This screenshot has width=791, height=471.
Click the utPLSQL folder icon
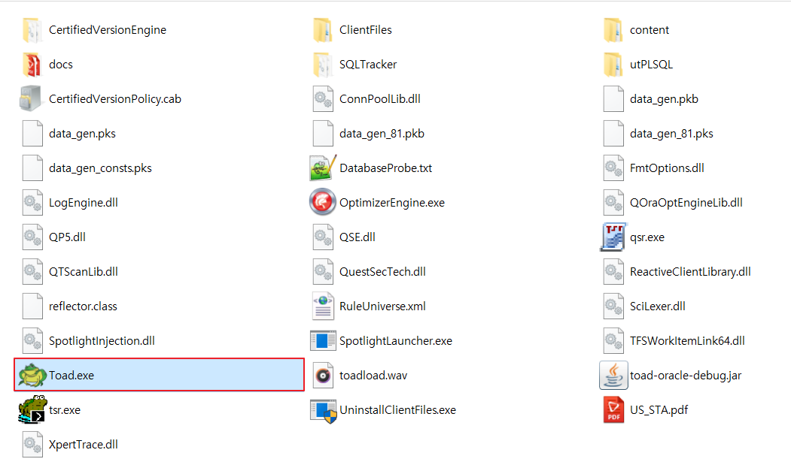(613, 65)
